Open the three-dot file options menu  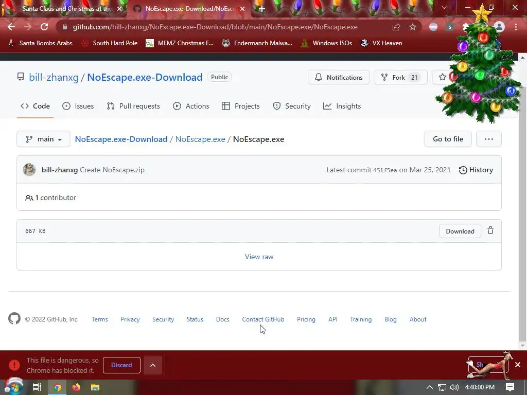coord(489,139)
